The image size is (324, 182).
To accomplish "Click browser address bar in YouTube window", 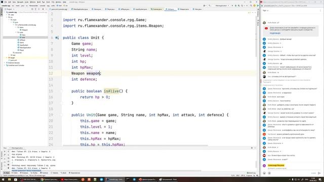I will pyautogui.click(x=292, y=6).
